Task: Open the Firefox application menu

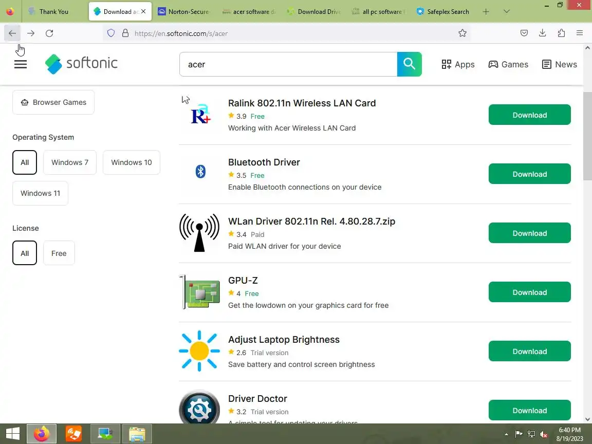Action: (x=580, y=33)
